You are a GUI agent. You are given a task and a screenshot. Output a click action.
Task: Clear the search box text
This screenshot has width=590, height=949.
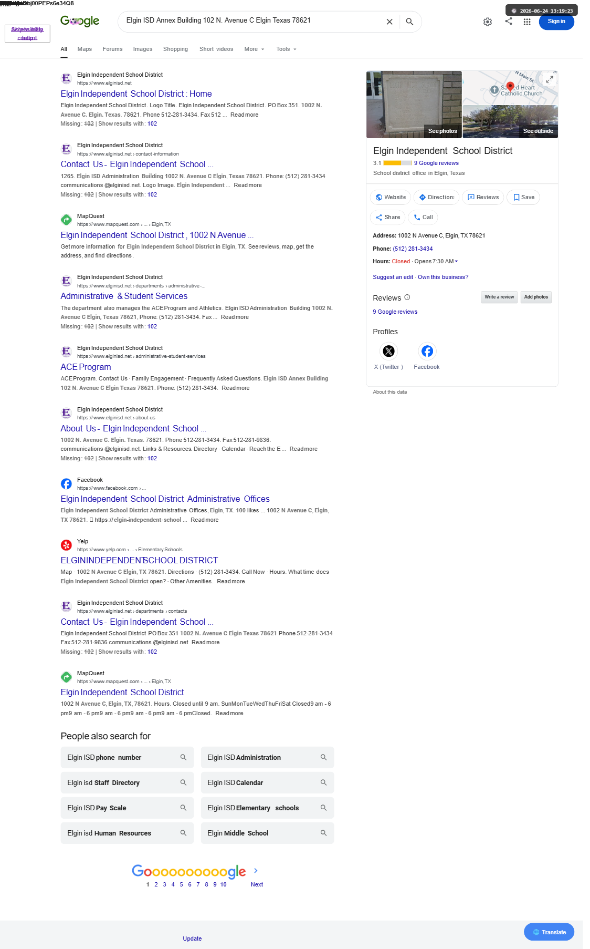point(389,22)
